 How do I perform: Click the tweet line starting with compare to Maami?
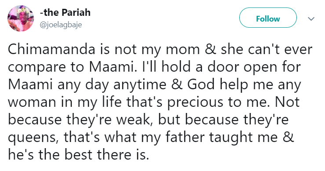coord(154,67)
